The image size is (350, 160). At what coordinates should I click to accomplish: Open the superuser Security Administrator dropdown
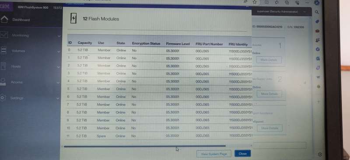(281, 12)
